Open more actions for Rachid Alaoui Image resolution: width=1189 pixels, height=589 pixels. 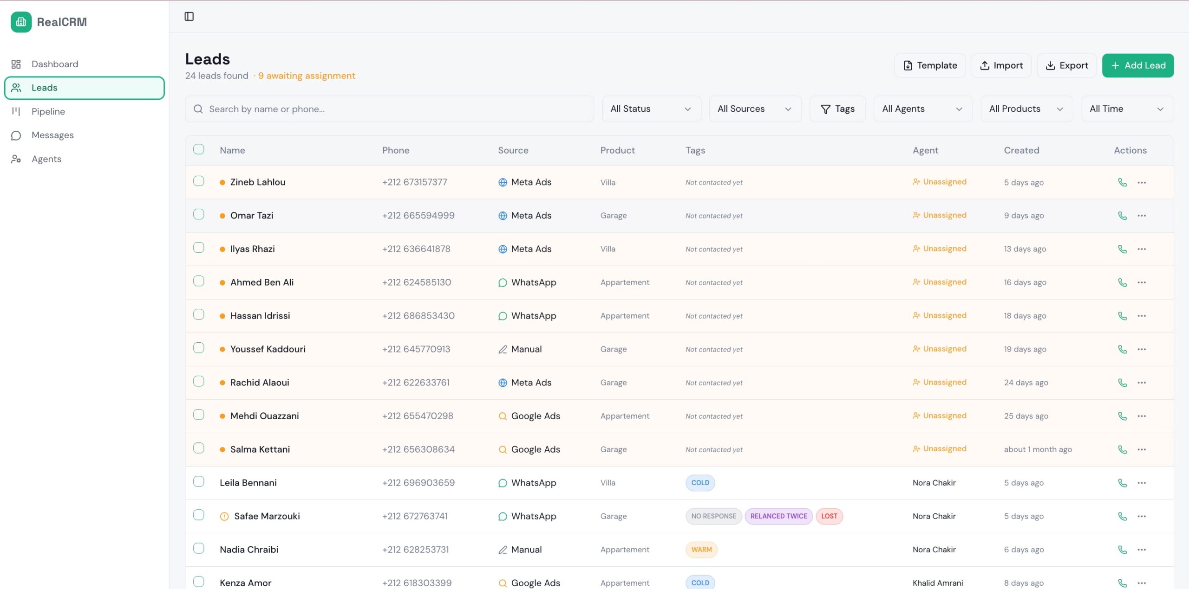1142,383
